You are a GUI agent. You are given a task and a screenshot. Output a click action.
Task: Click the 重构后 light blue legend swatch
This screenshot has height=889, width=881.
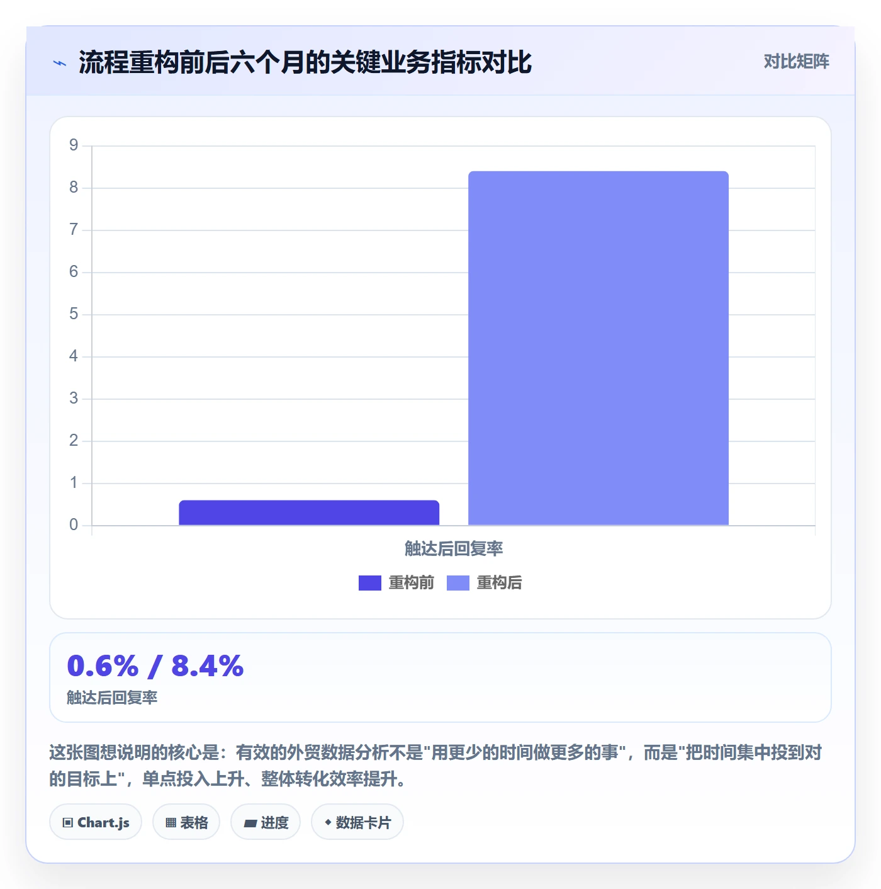(x=458, y=583)
